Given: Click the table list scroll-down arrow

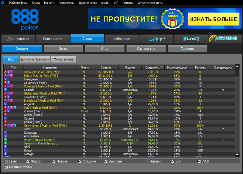Looking at the screenshot, I should [x=237, y=155].
